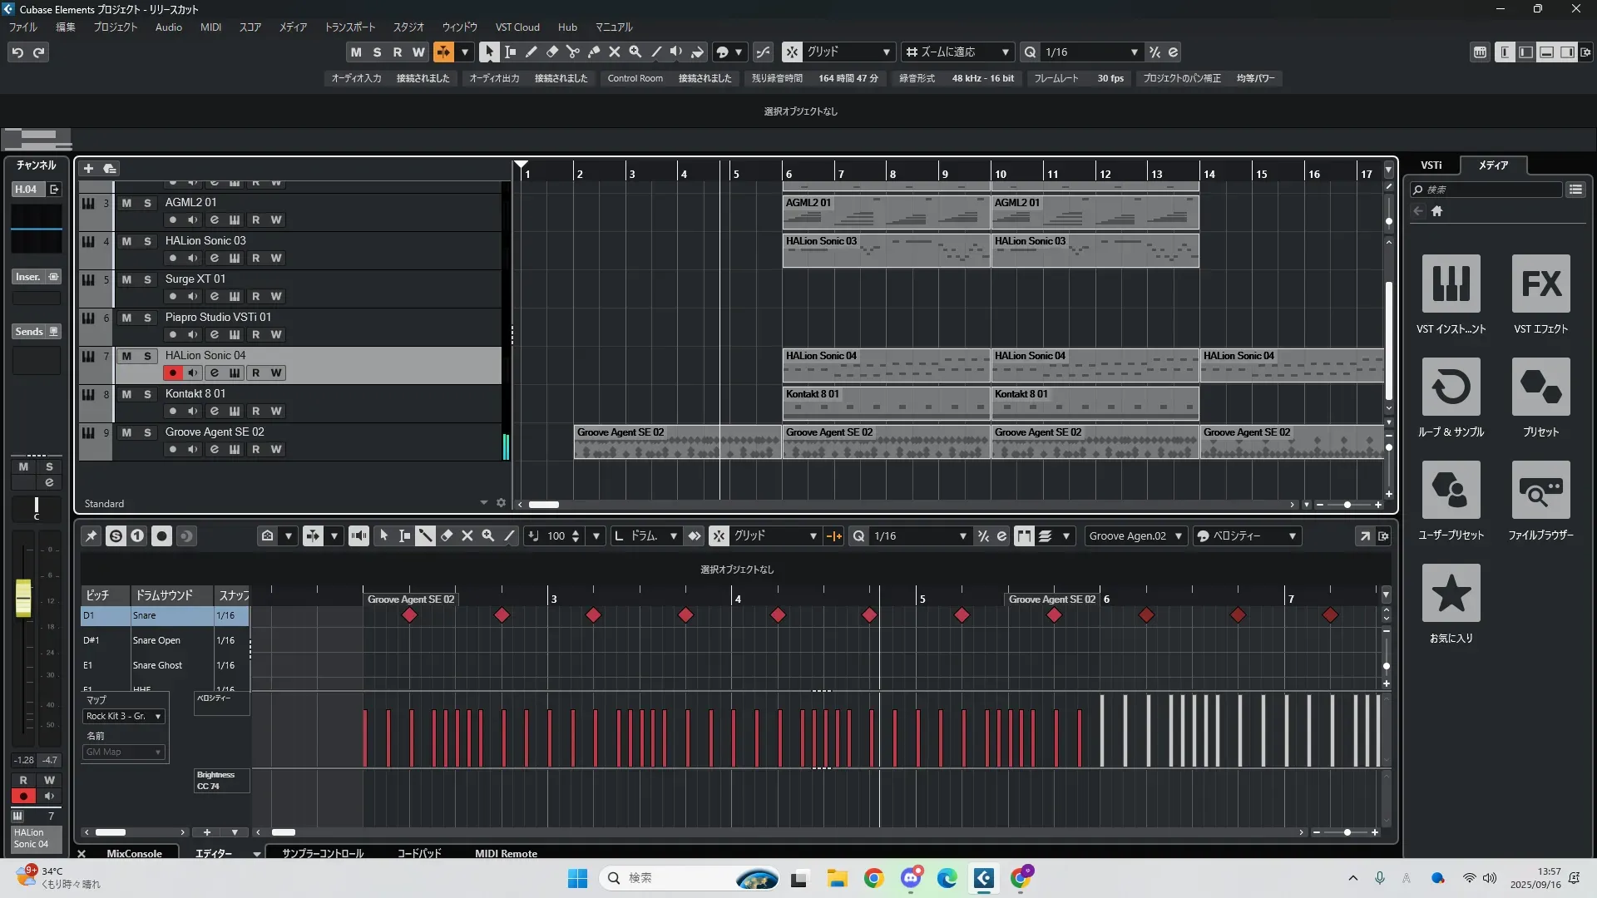Click the Add Track plus icon
This screenshot has width=1597, height=898.
pyautogui.click(x=88, y=168)
